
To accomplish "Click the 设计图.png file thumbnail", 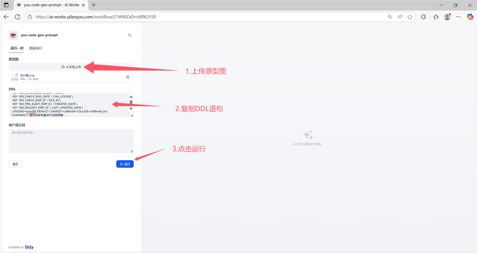I will click(x=15, y=77).
